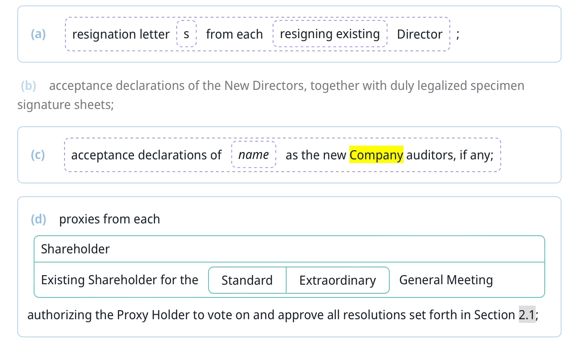Click the clause marker "(d)"

pyautogui.click(x=39, y=219)
